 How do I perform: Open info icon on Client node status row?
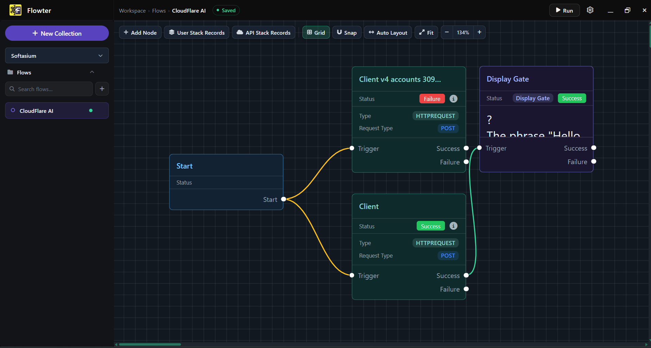tap(453, 226)
